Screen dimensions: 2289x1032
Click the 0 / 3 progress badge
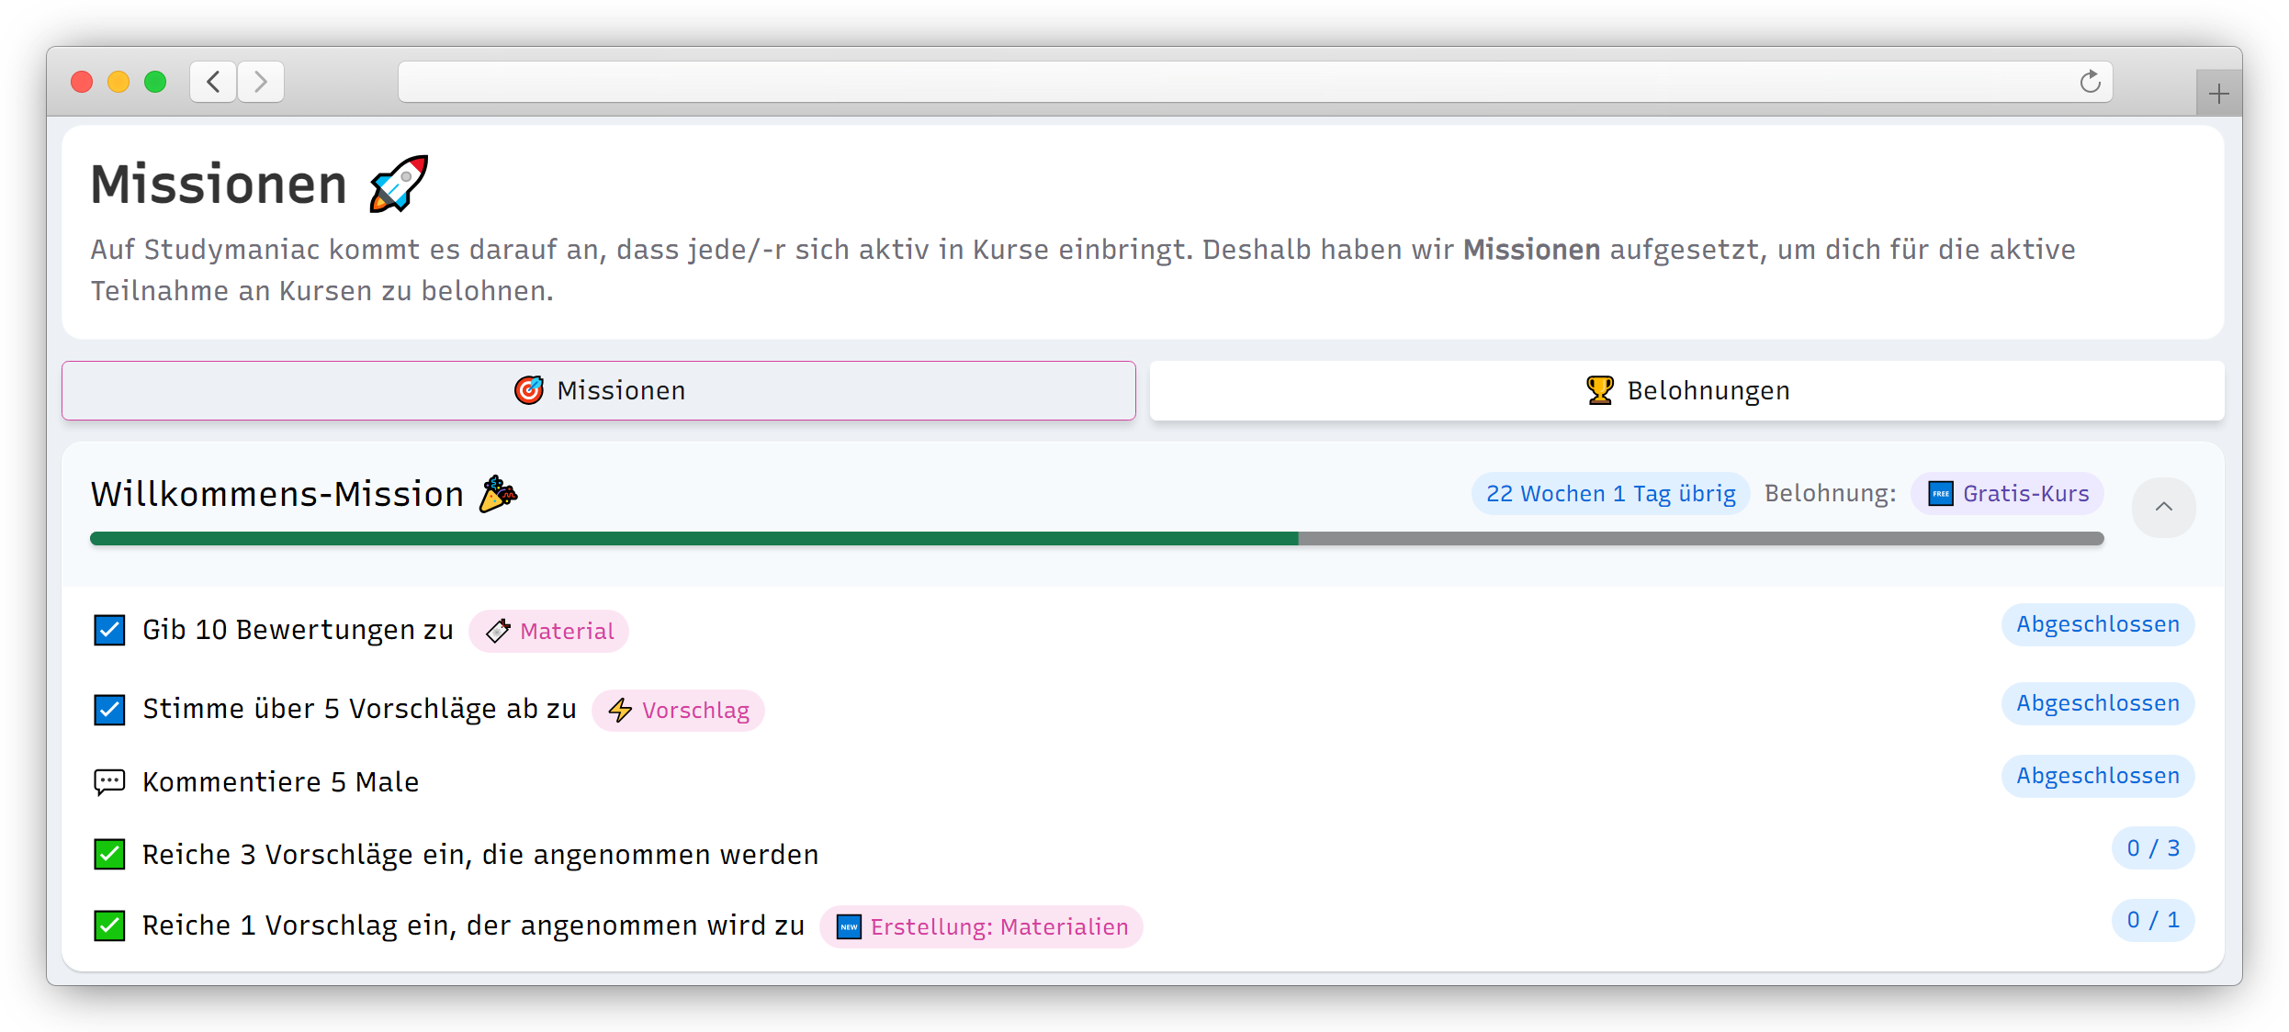point(2153,848)
